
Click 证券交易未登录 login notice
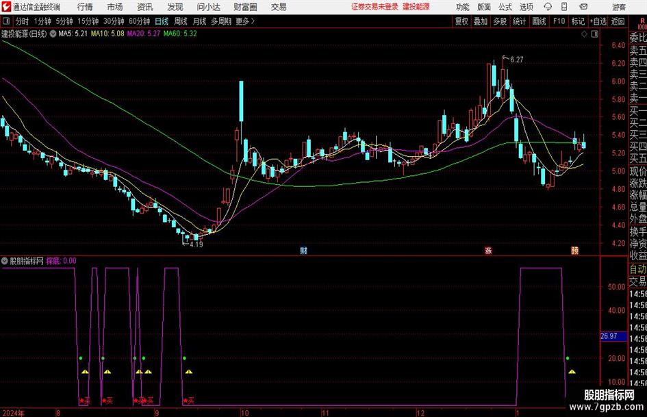pyautogui.click(x=375, y=7)
